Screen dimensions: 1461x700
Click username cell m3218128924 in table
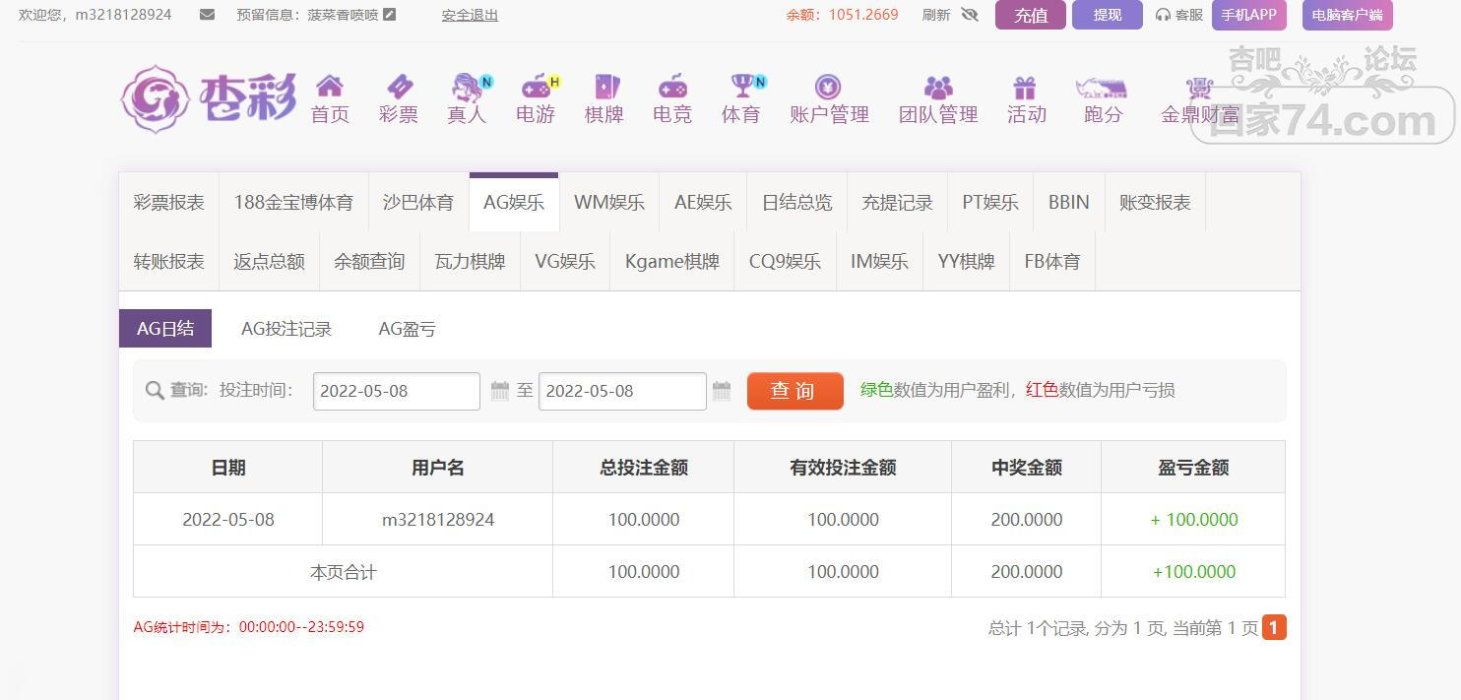tap(438, 520)
